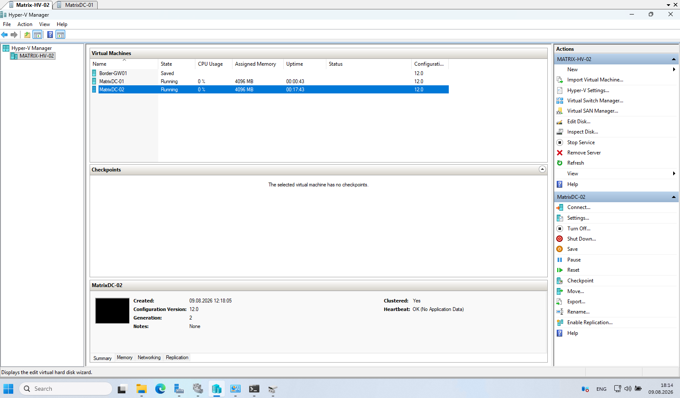
Task: Click the Back arrow toolbar icon
Action: pos(5,35)
